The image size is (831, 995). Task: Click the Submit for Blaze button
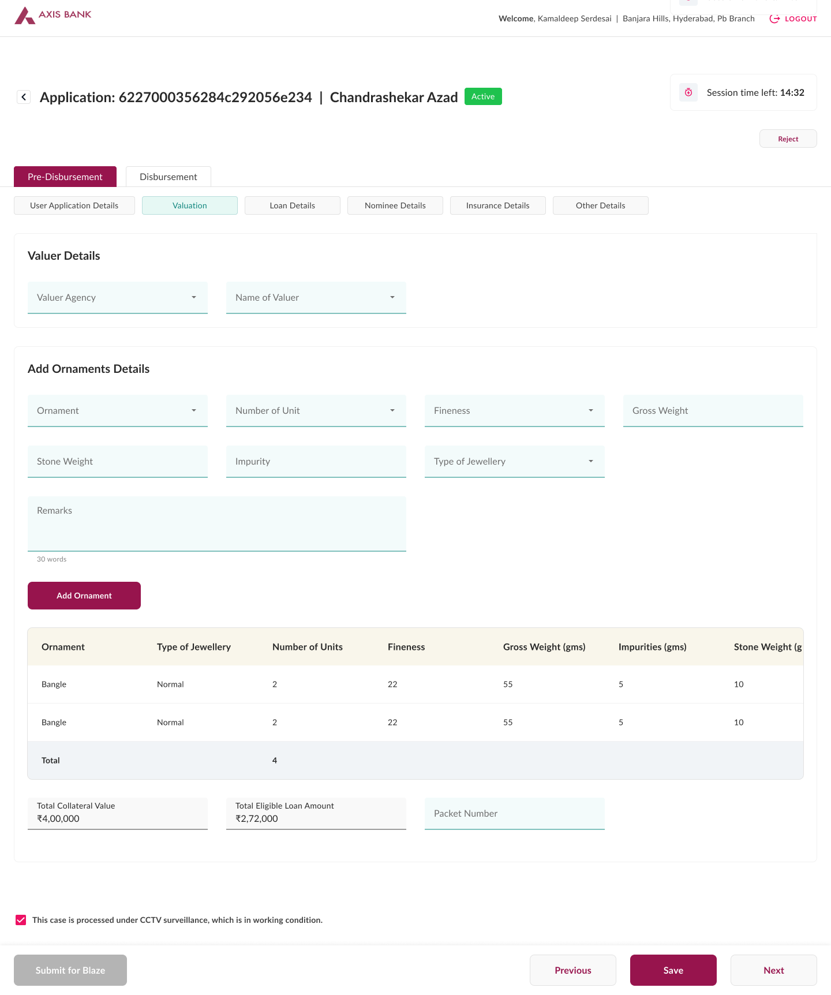point(70,970)
